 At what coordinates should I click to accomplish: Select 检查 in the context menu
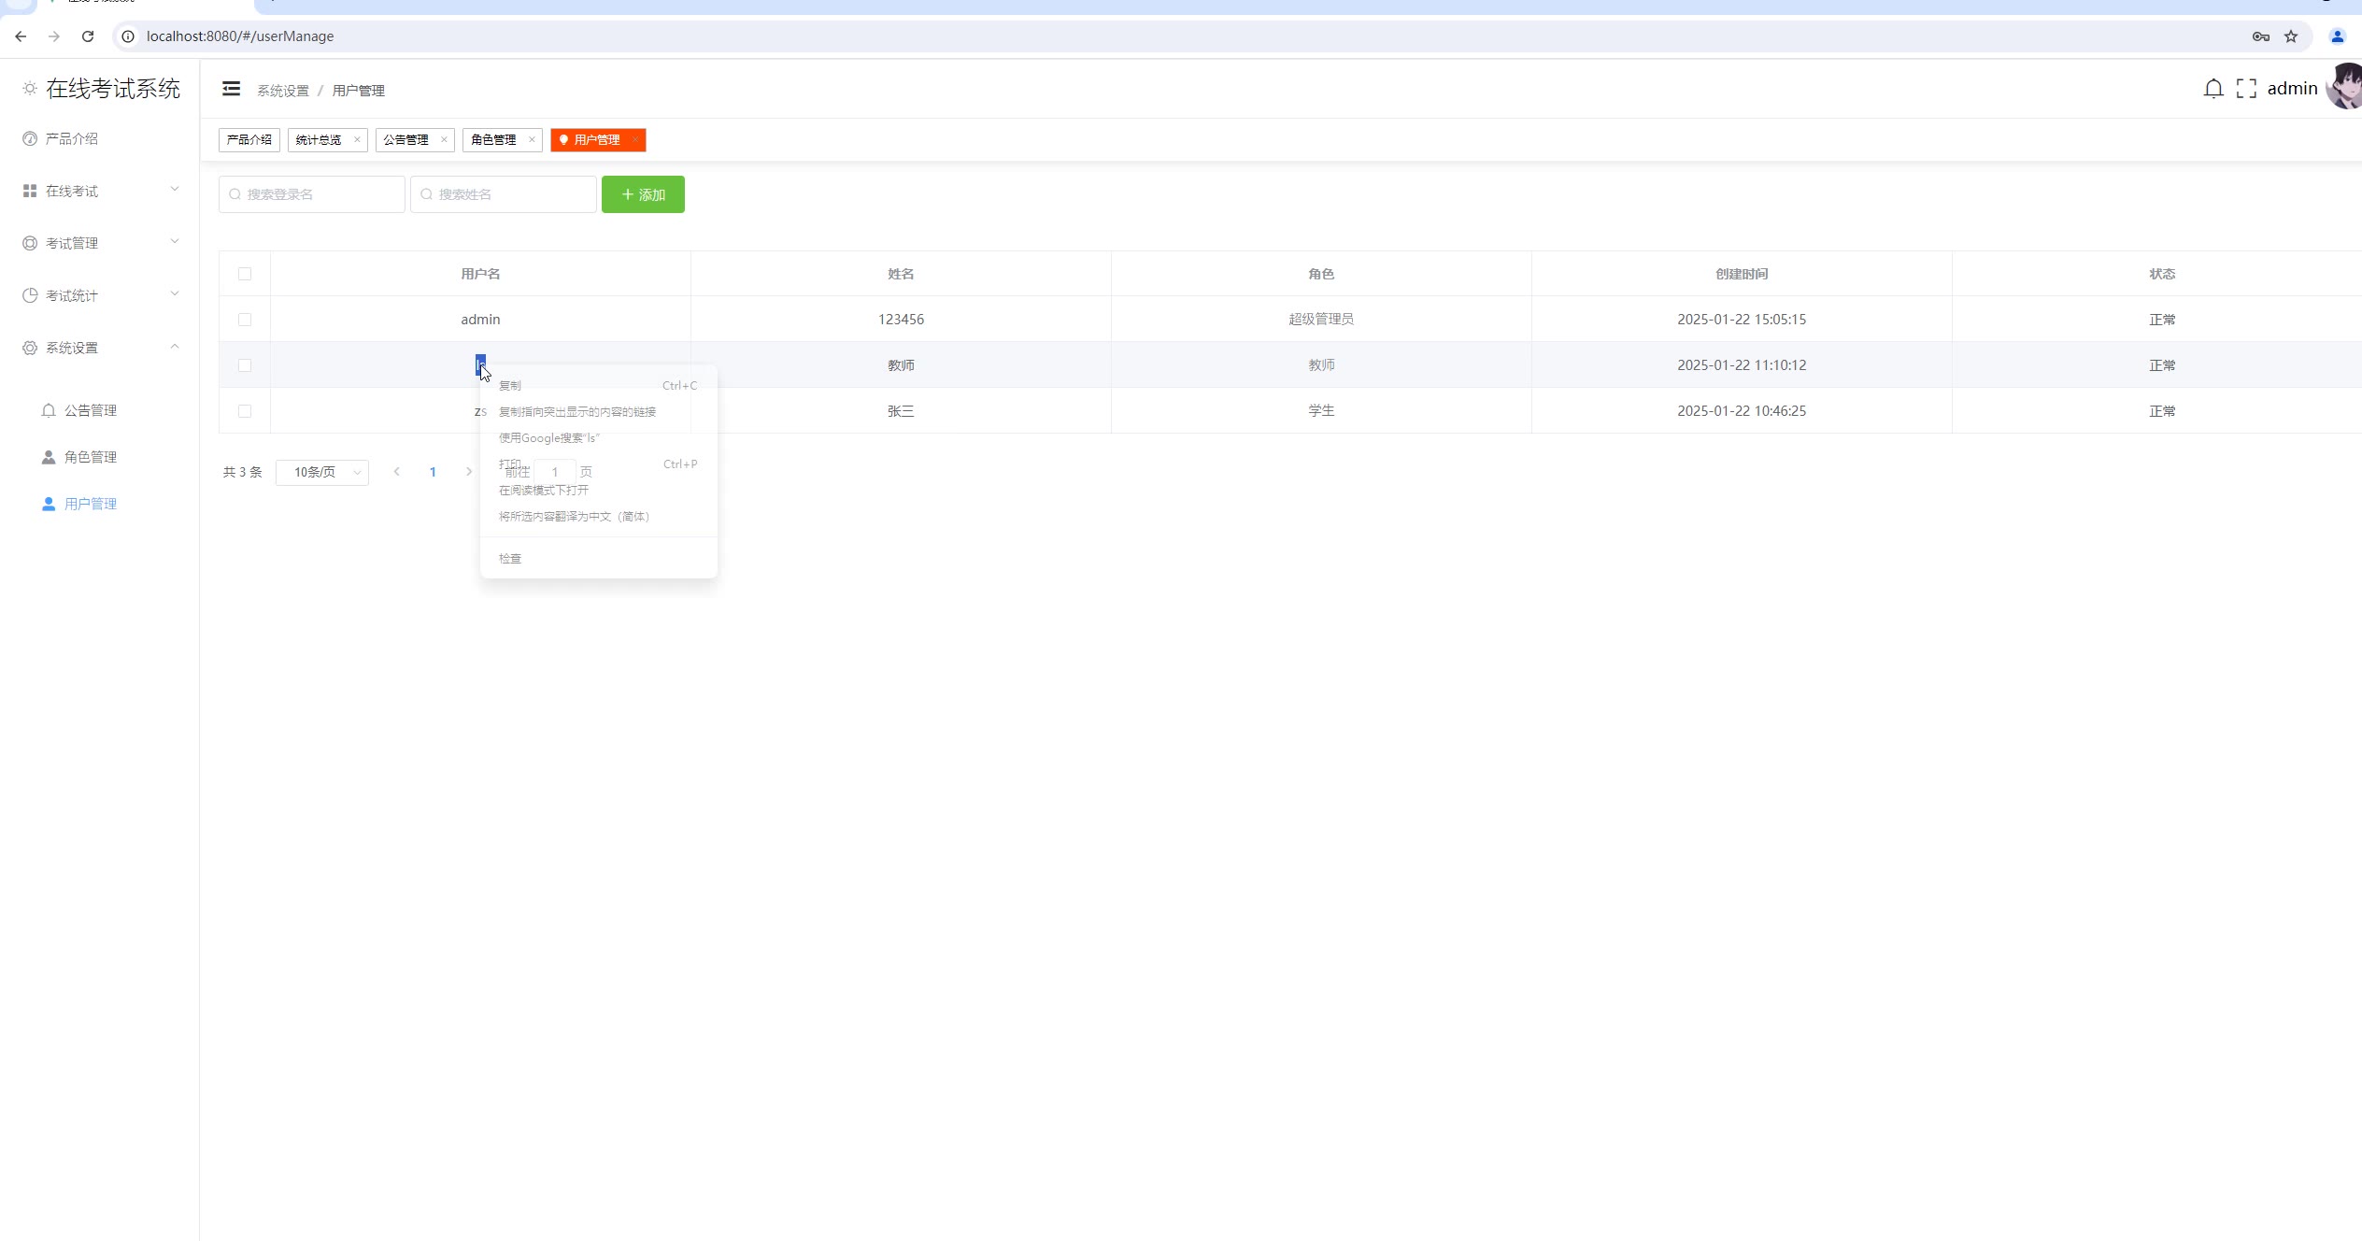(510, 559)
